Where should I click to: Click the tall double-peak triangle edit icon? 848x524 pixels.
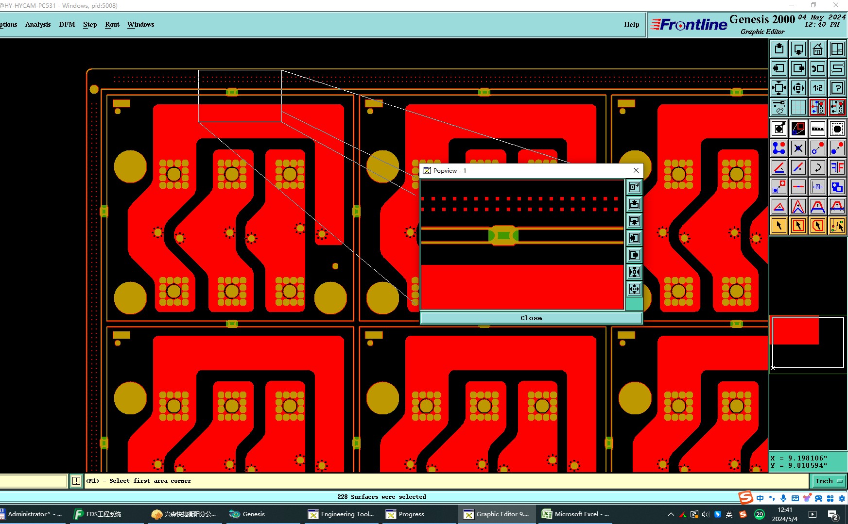pyautogui.click(x=798, y=206)
